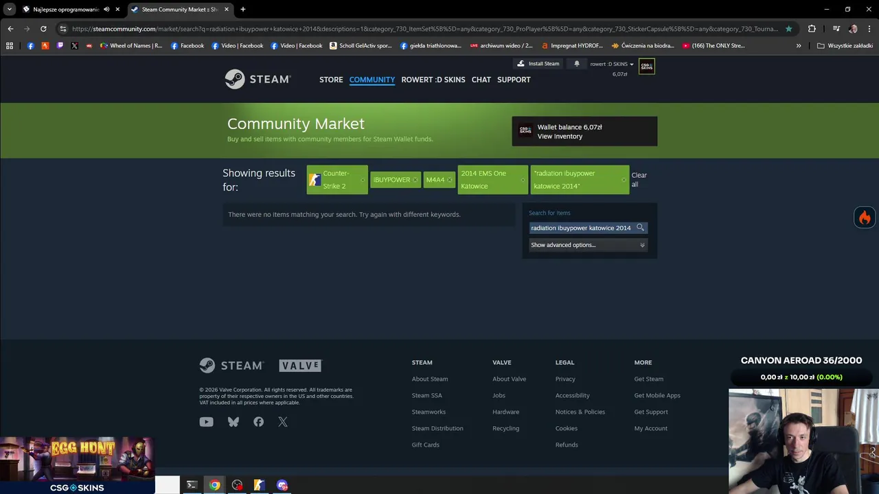
Task: Click the View Inventory link
Action: pos(560,137)
